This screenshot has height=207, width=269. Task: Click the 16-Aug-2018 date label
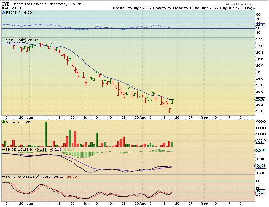coord(10,8)
